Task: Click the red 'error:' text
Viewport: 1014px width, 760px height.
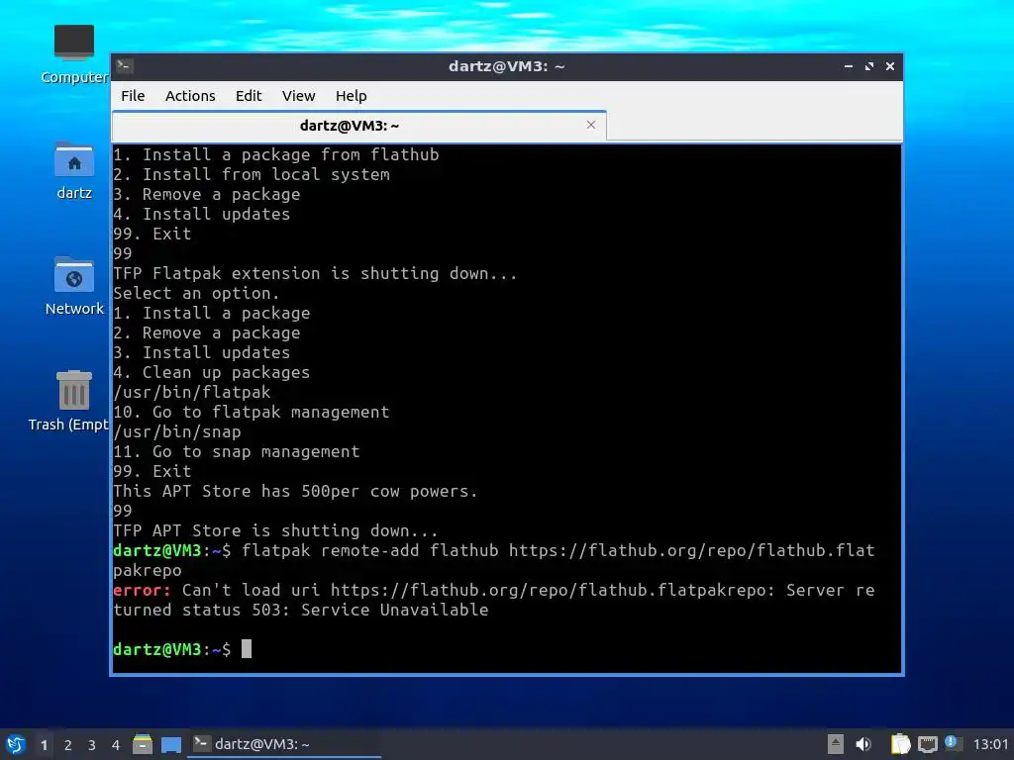Action: (142, 590)
